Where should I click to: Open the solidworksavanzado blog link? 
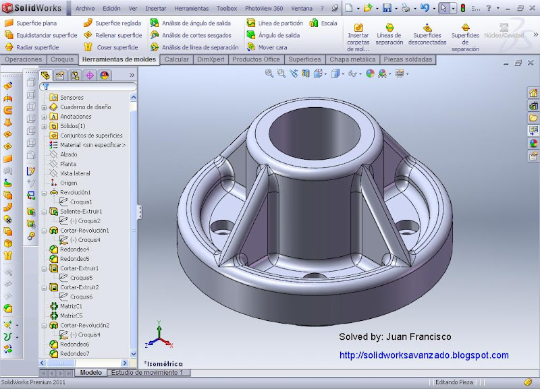click(423, 355)
